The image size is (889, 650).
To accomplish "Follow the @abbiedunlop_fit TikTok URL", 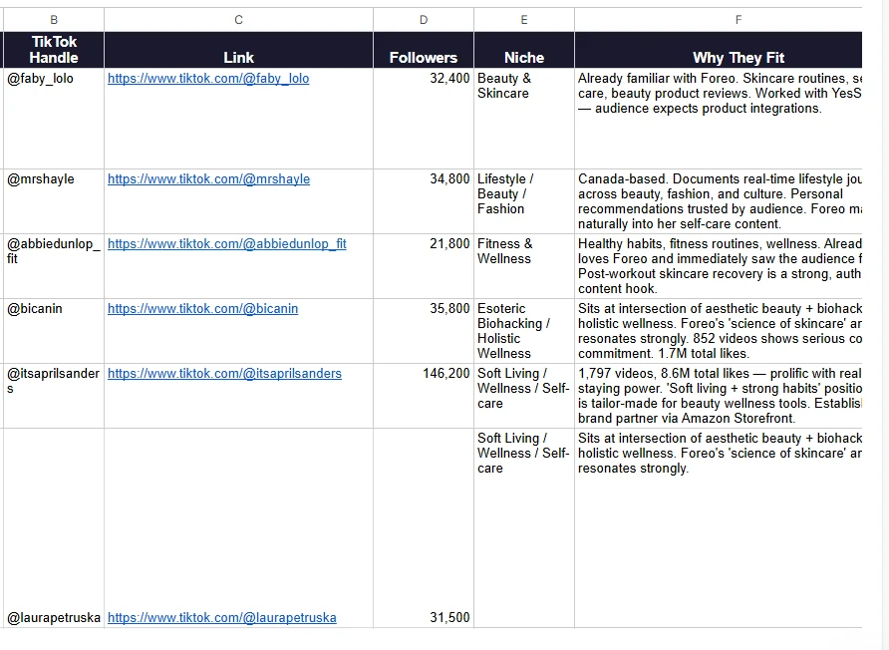I will 227,244.
